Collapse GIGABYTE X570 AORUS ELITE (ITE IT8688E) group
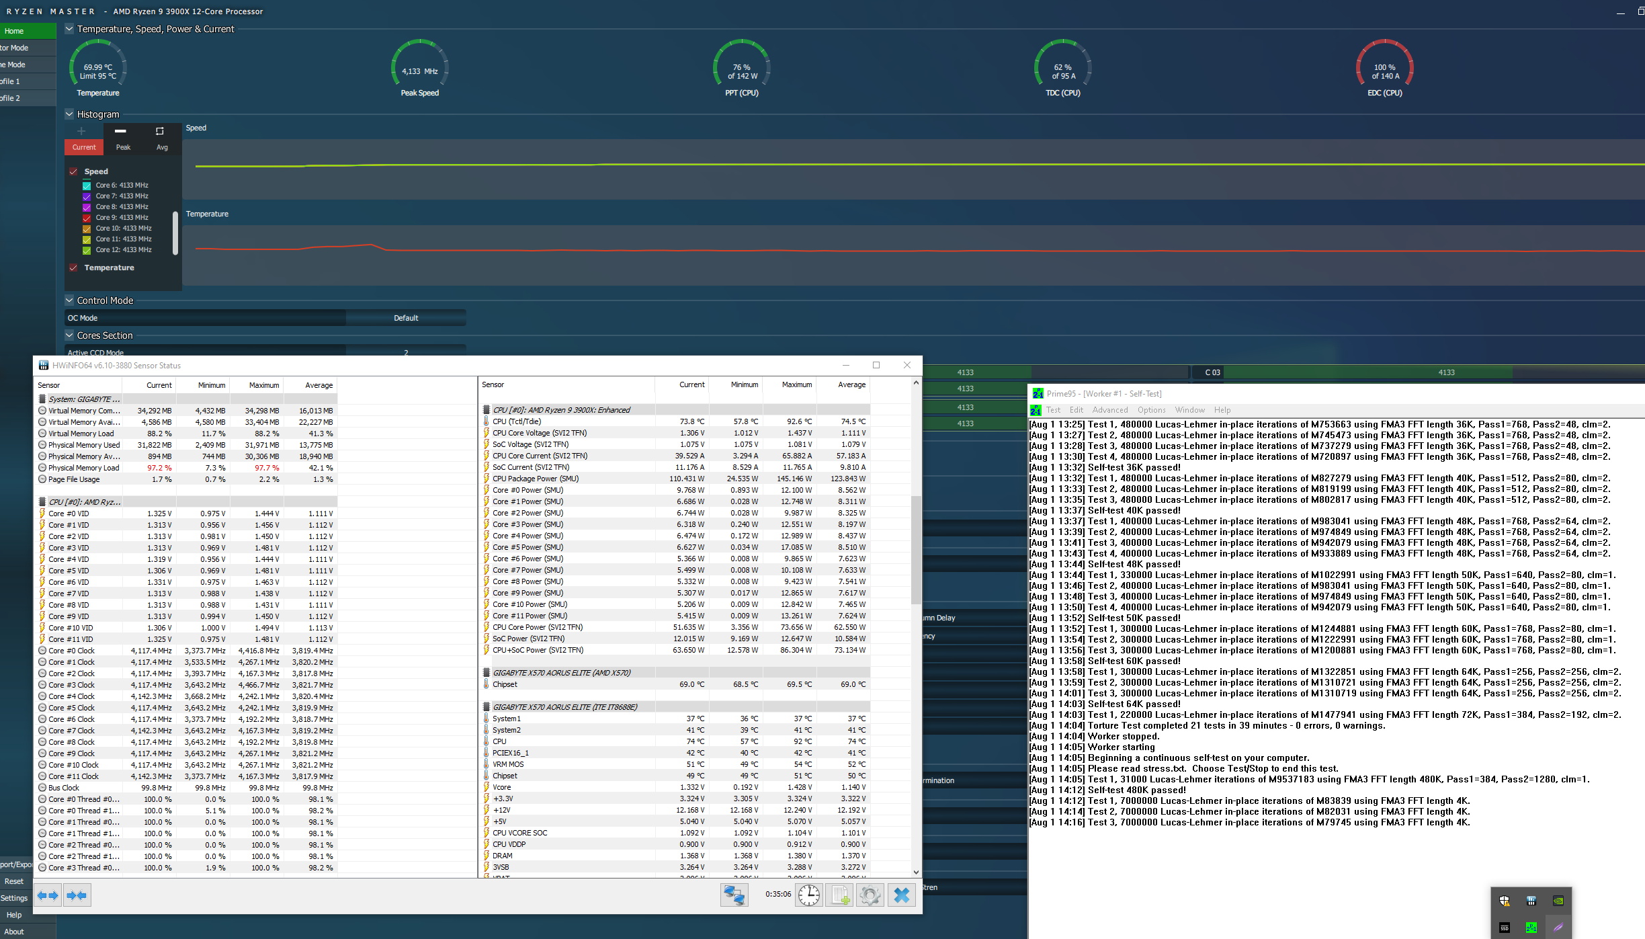1645x939 pixels. (487, 707)
